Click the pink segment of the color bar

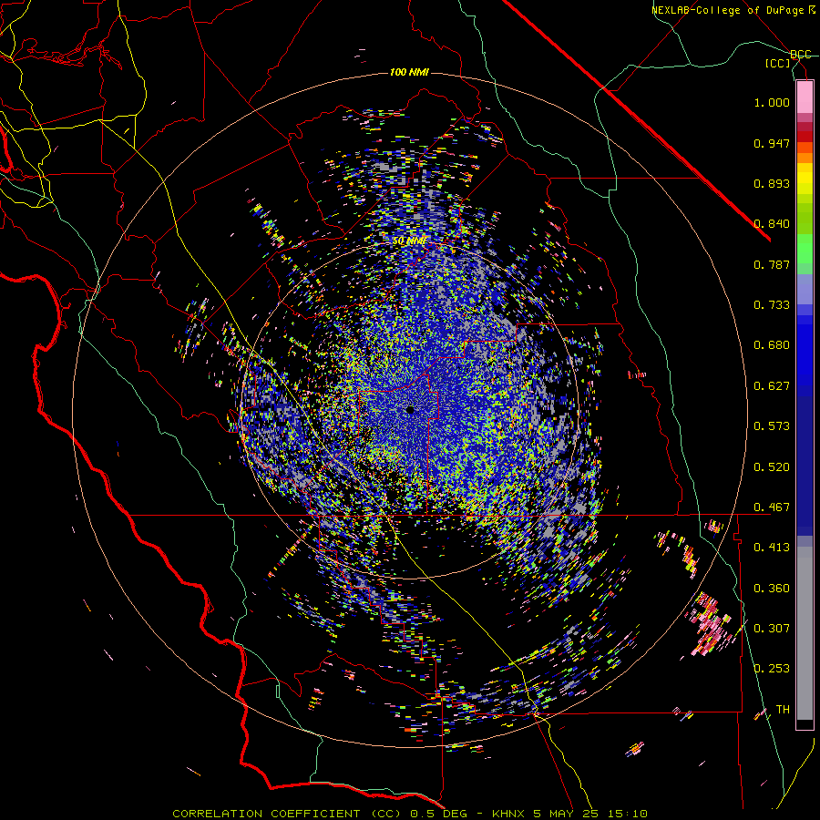click(x=805, y=97)
